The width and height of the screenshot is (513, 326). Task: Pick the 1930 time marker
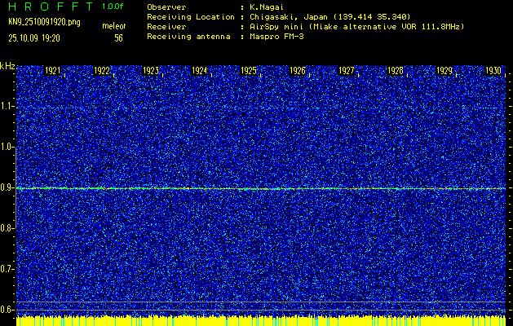(x=493, y=72)
